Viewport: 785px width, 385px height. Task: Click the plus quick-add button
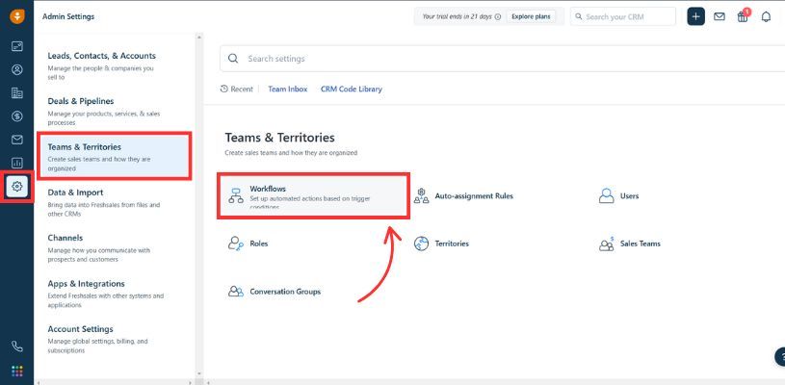point(695,16)
